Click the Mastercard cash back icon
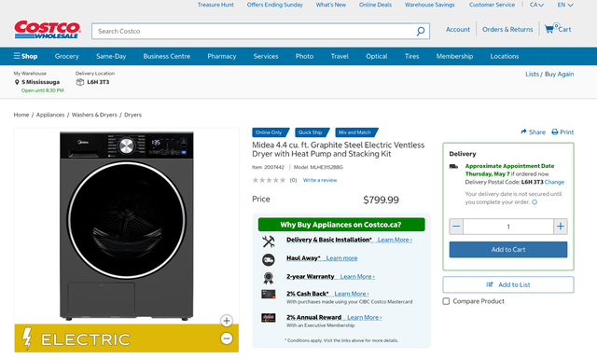Screen dimensions: 597x359 point(269,295)
